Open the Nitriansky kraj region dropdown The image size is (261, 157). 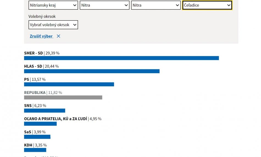coord(53,5)
